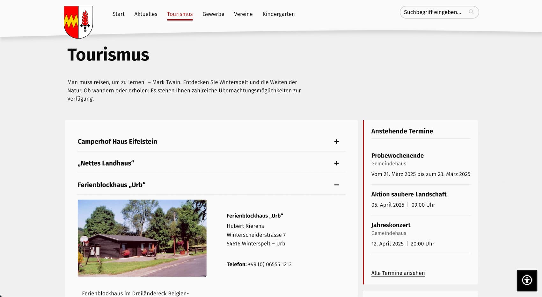Open the Gewerbe menu entry
The width and height of the screenshot is (542, 297).
[x=213, y=14]
